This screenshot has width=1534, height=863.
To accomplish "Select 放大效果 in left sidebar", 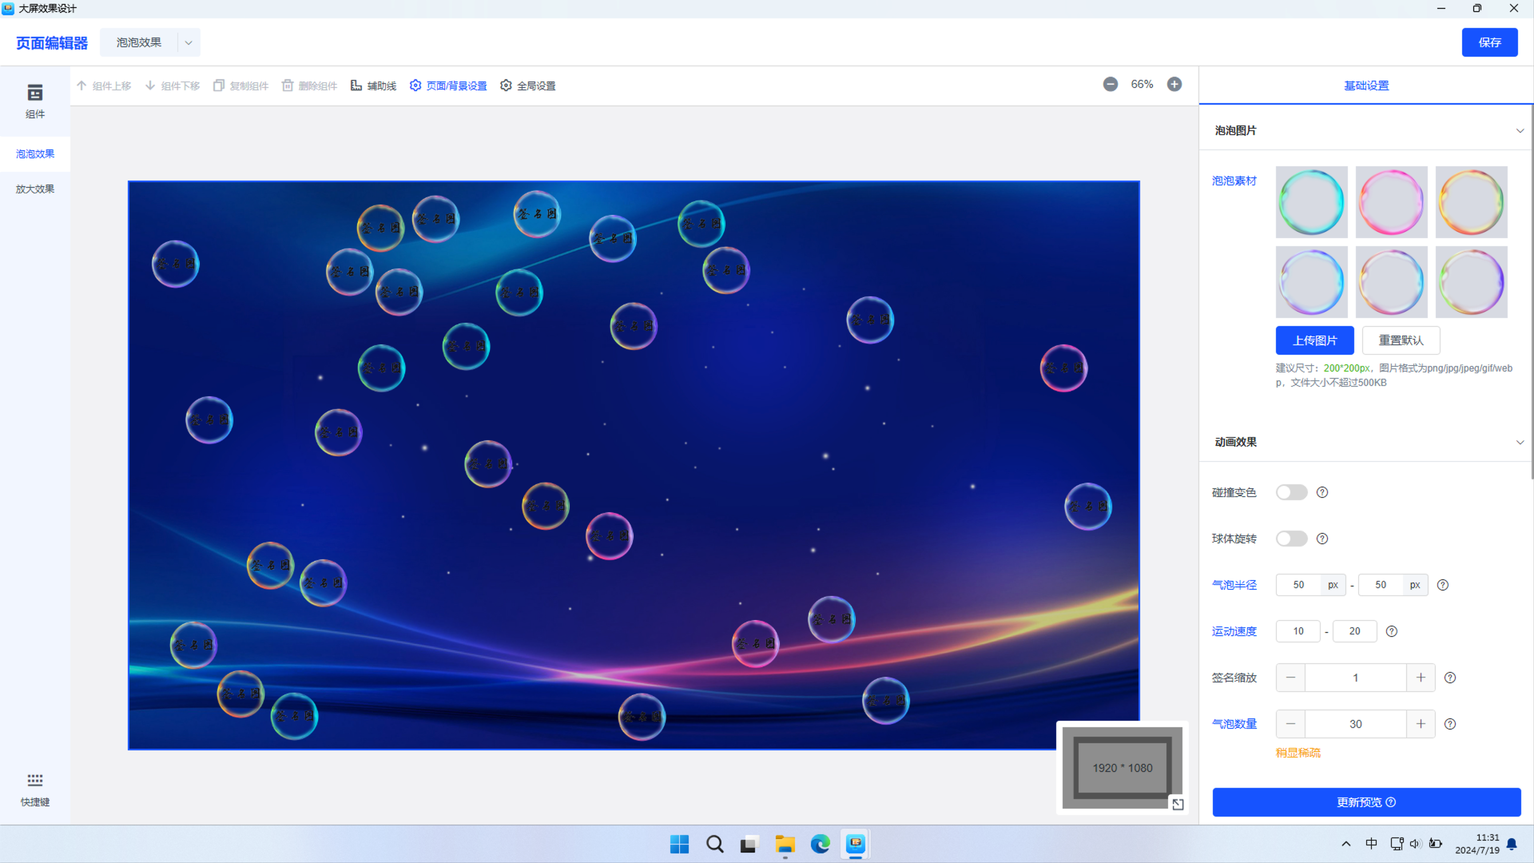I will [34, 189].
